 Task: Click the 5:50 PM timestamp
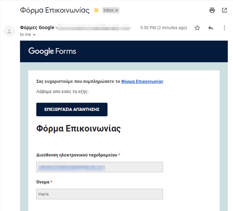tap(164, 28)
